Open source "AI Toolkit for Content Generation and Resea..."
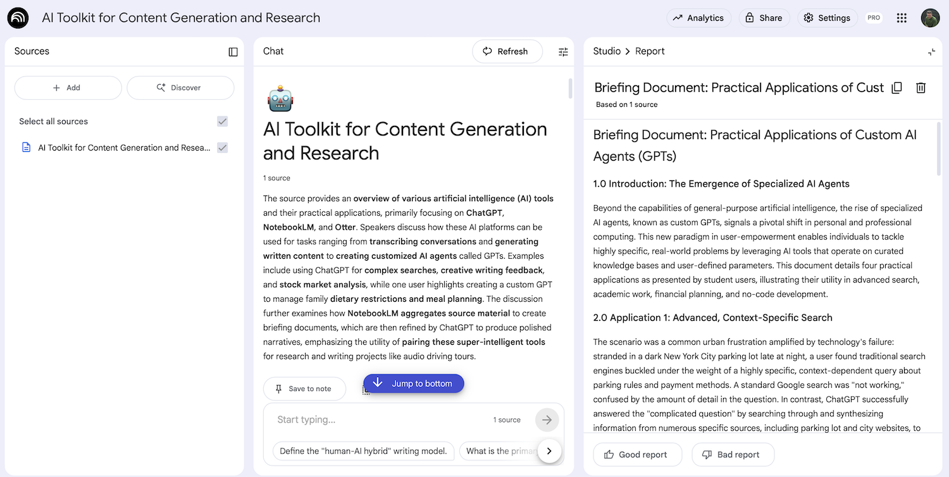This screenshot has width=949, height=477. point(124,147)
